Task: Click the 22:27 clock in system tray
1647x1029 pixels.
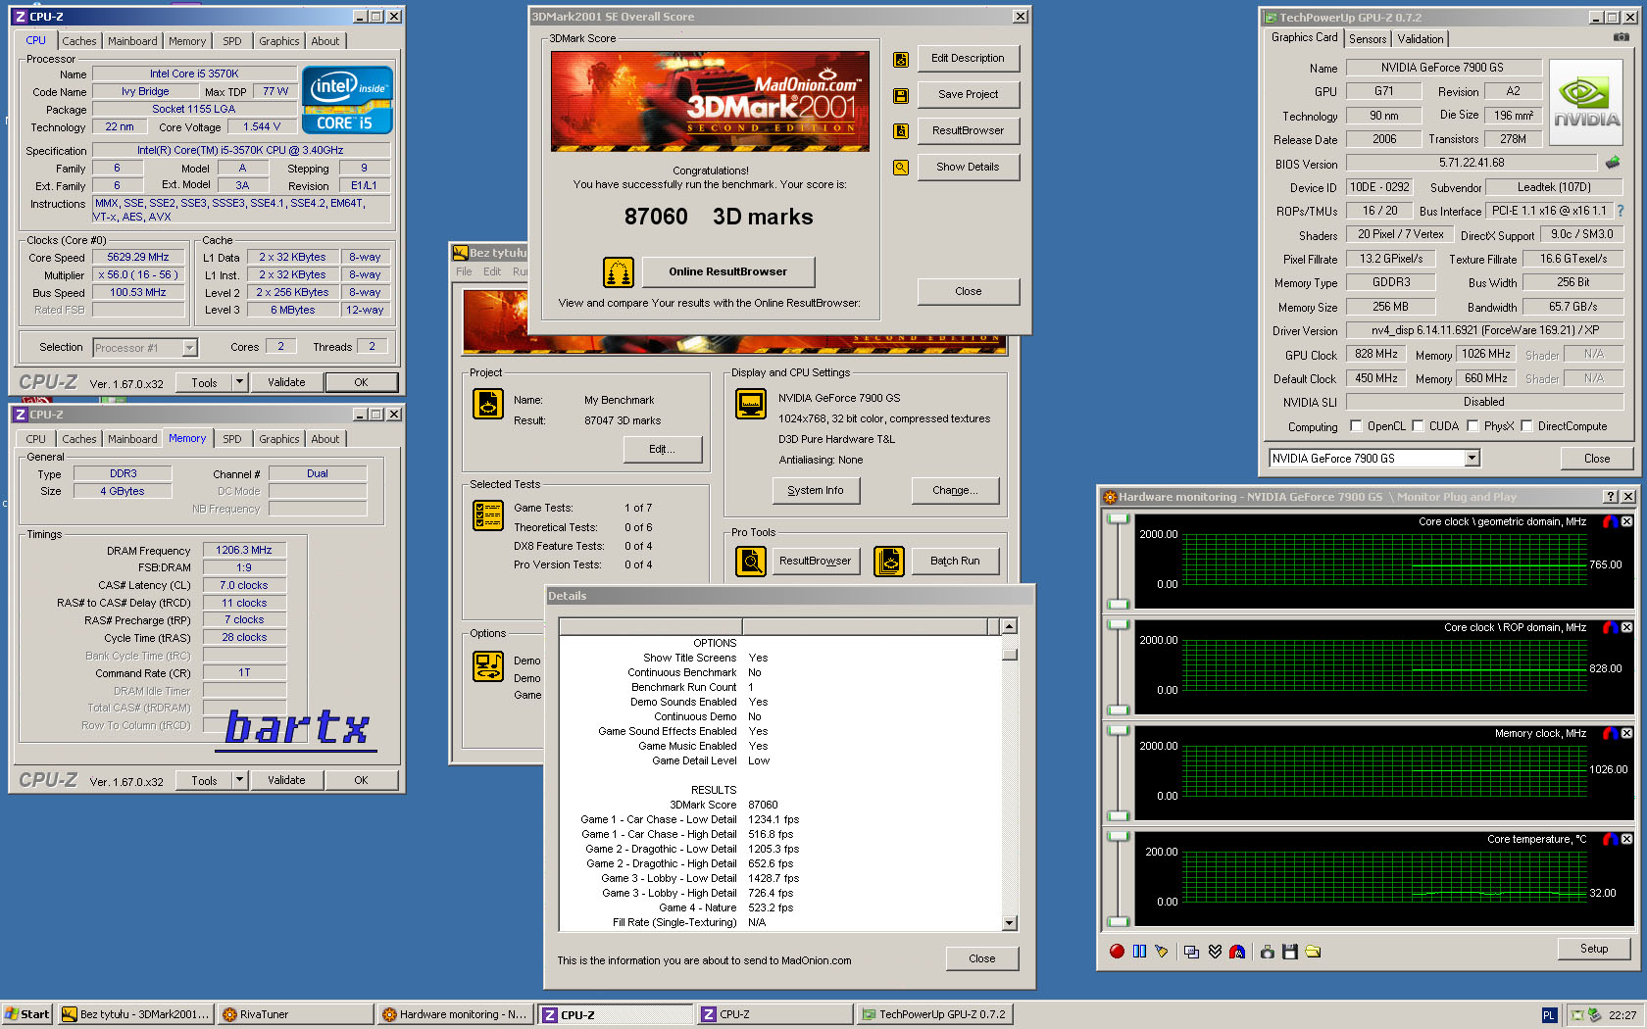Action: coord(1622,1015)
